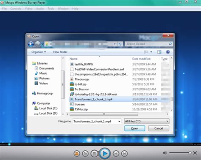Image resolution: width=201 pixels, height=160 pixels.
Task: Open the Controls menu
Action: pyautogui.click(x=16, y=8)
